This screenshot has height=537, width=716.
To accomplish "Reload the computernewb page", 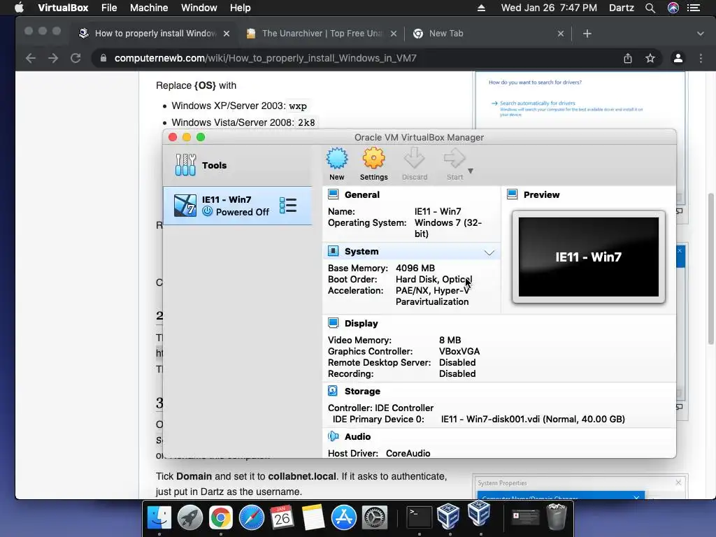I will (76, 58).
